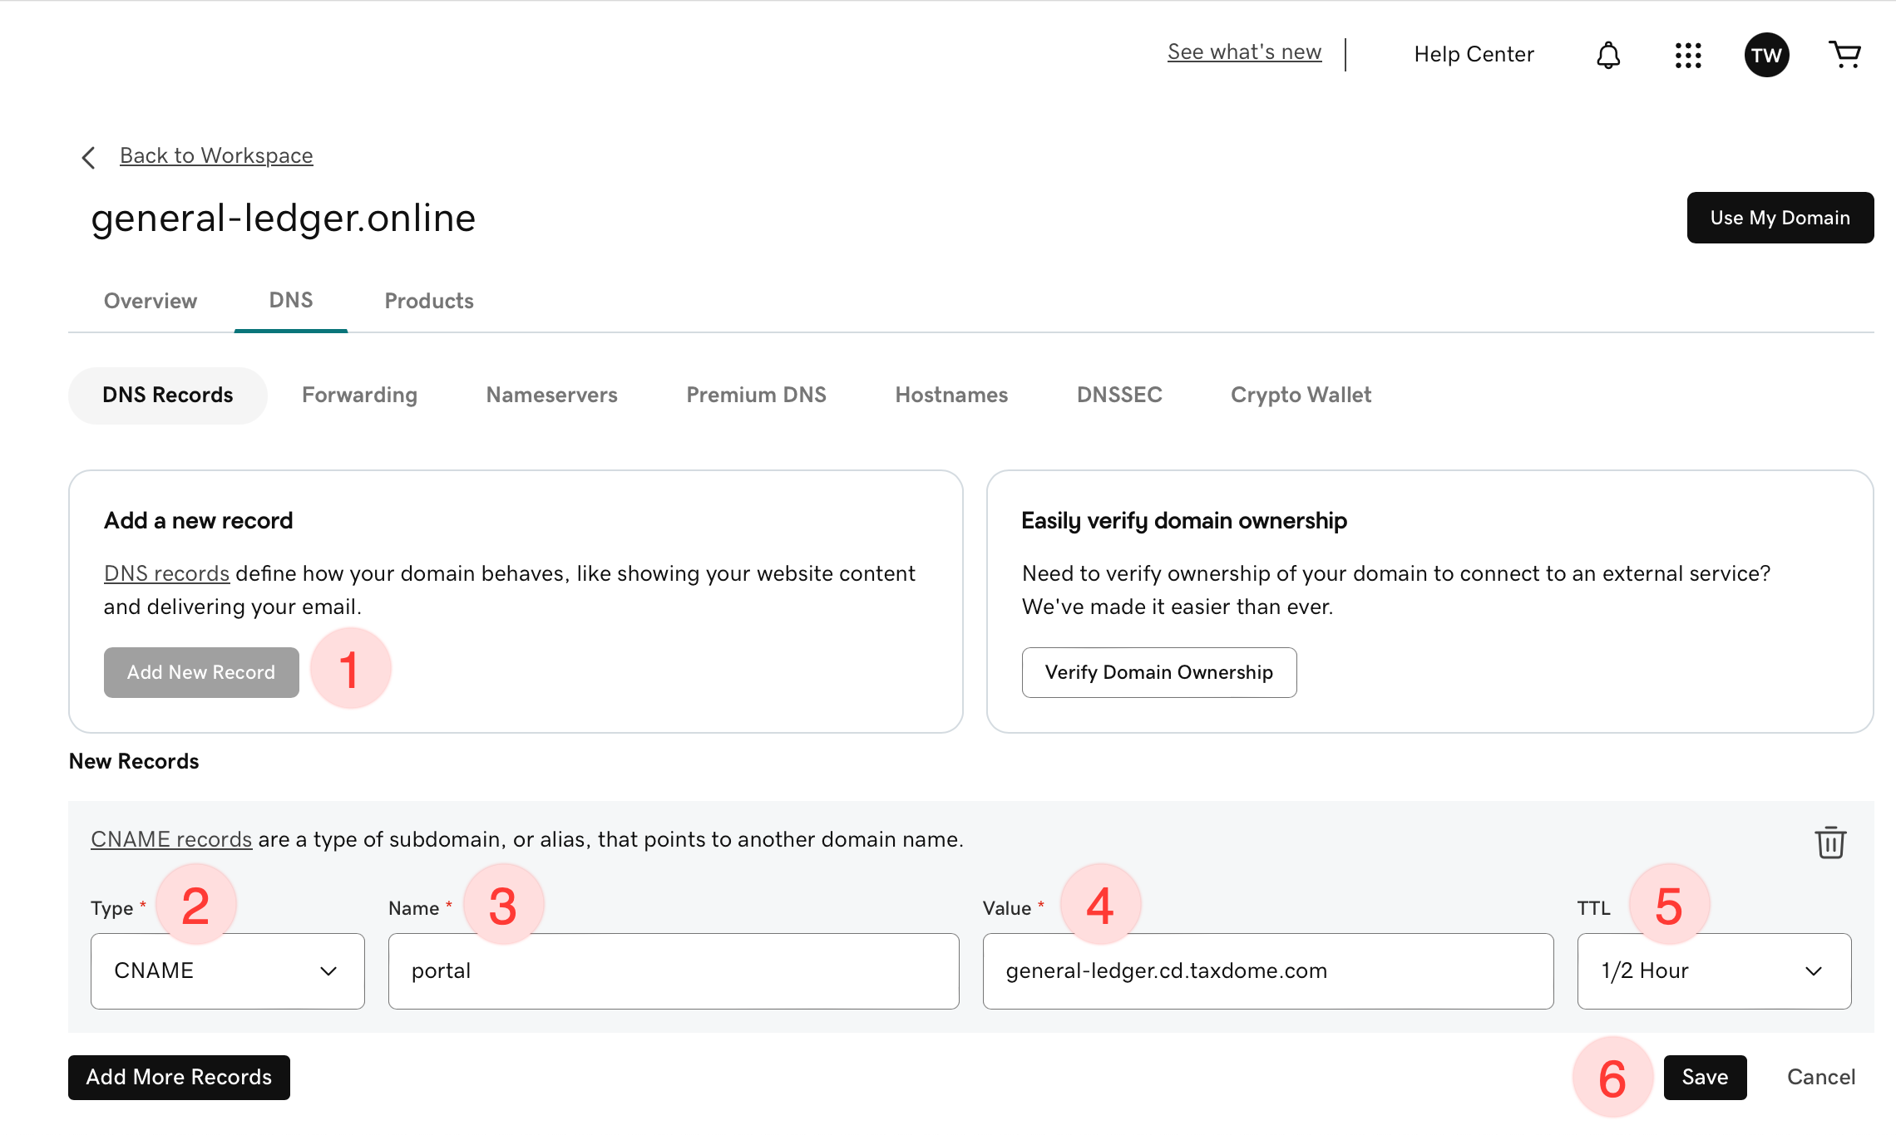This screenshot has height=1135, width=1896.
Task: Open the DNSSEC section
Action: pyautogui.click(x=1119, y=395)
